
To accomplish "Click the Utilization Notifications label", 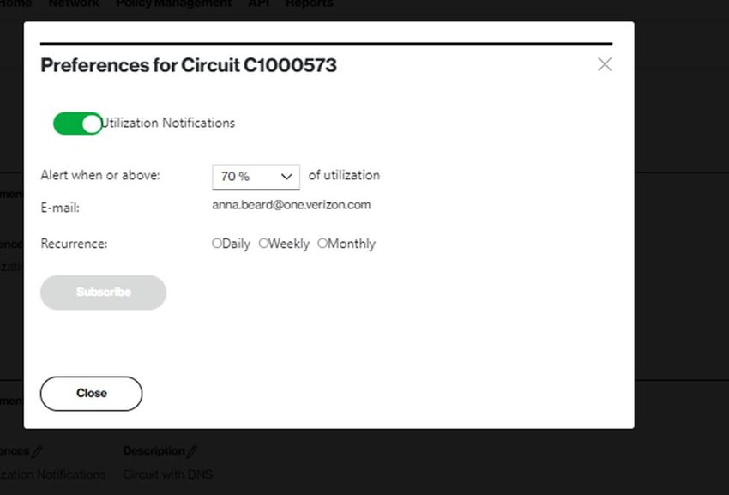I will tap(168, 124).
